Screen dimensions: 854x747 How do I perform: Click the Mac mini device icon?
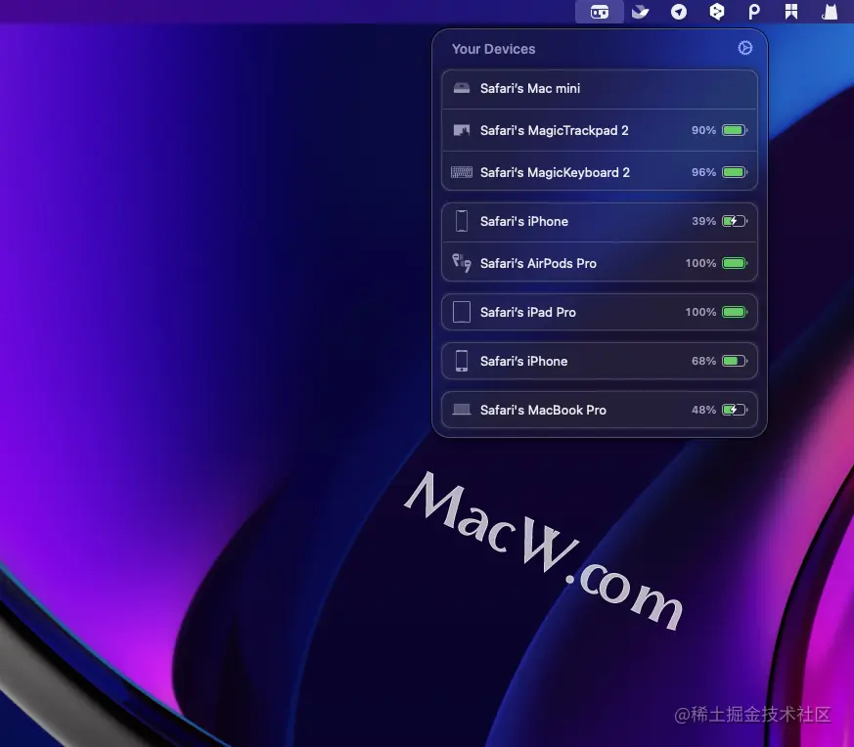tap(462, 88)
